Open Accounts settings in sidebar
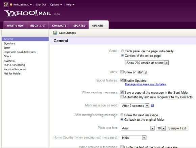The height and width of the screenshot is (148, 196). click(x=9, y=61)
